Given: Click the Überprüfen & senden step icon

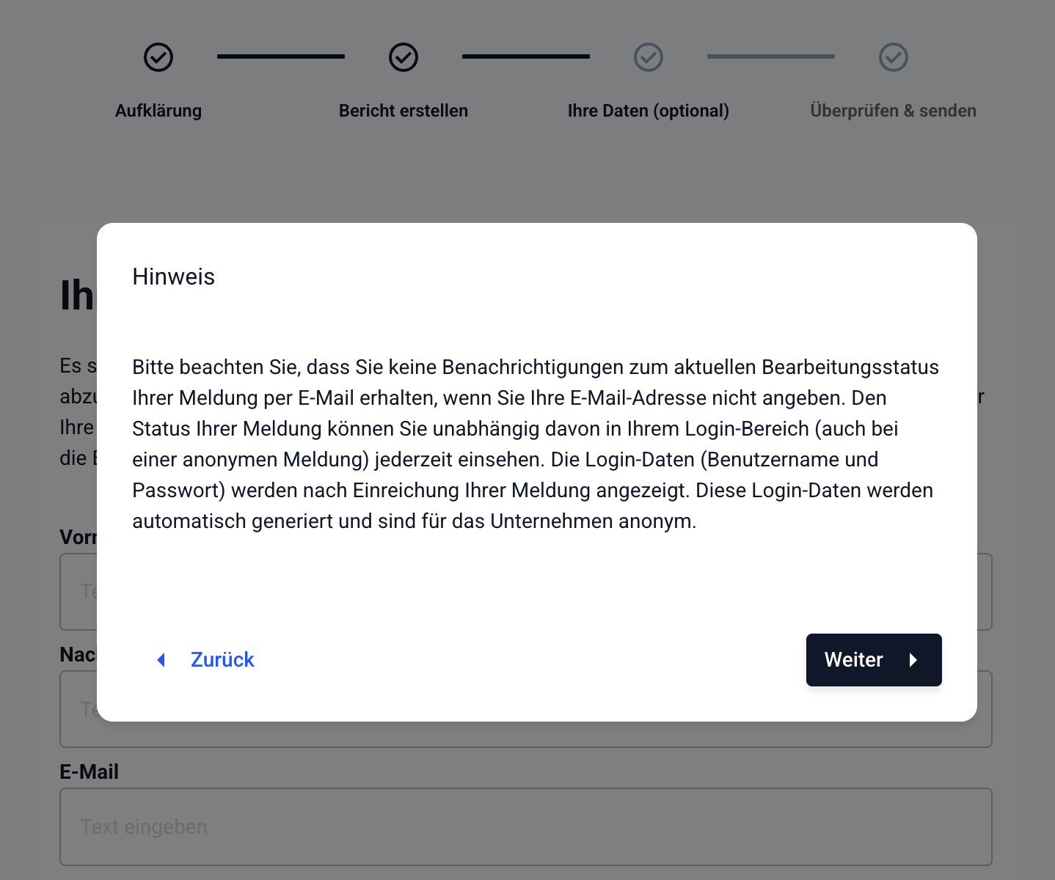Looking at the screenshot, I should 894,57.
